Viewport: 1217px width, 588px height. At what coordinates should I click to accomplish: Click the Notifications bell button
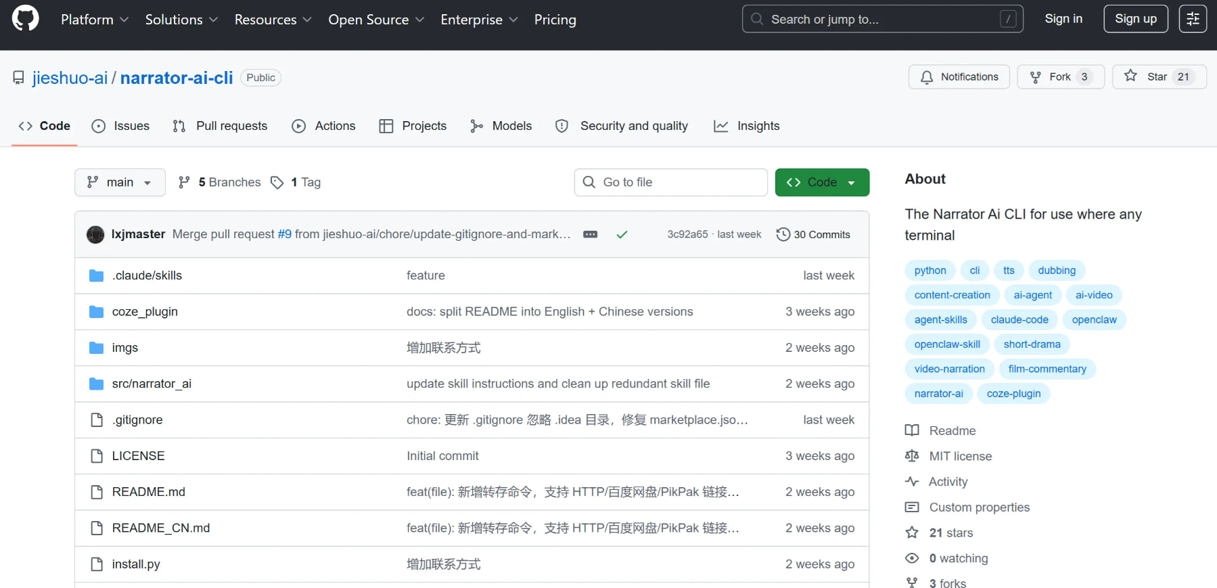click(959, 77)
